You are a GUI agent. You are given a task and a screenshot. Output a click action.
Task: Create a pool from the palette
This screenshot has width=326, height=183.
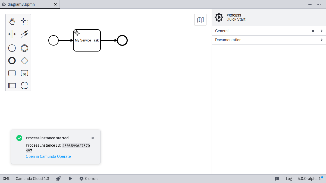(x=12, y=85)
